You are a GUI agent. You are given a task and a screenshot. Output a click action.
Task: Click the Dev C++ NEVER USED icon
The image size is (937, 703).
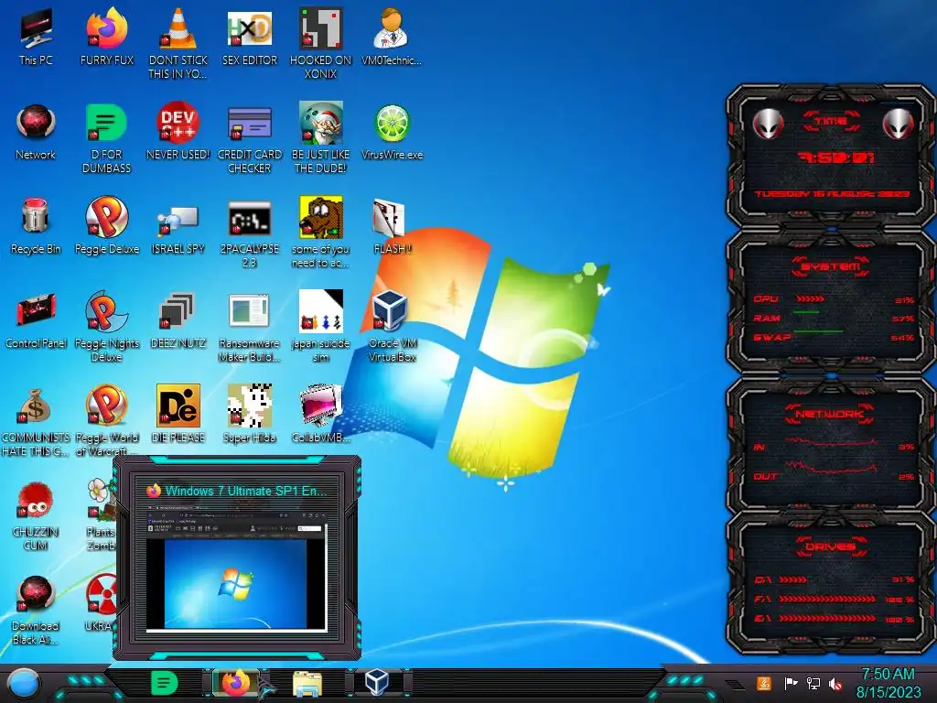pos(178,122)
